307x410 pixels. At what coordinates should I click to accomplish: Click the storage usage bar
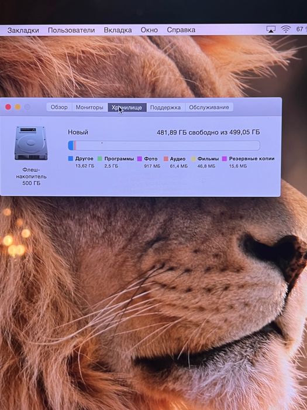[x=164, y=145]
